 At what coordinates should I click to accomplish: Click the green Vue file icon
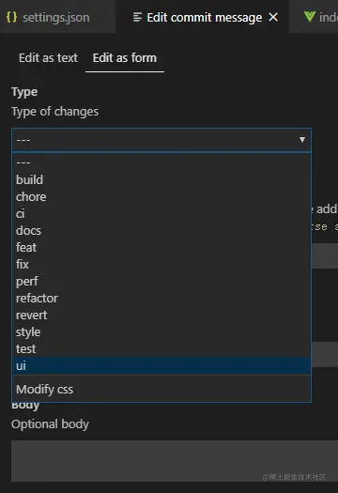tap(309, 17)
